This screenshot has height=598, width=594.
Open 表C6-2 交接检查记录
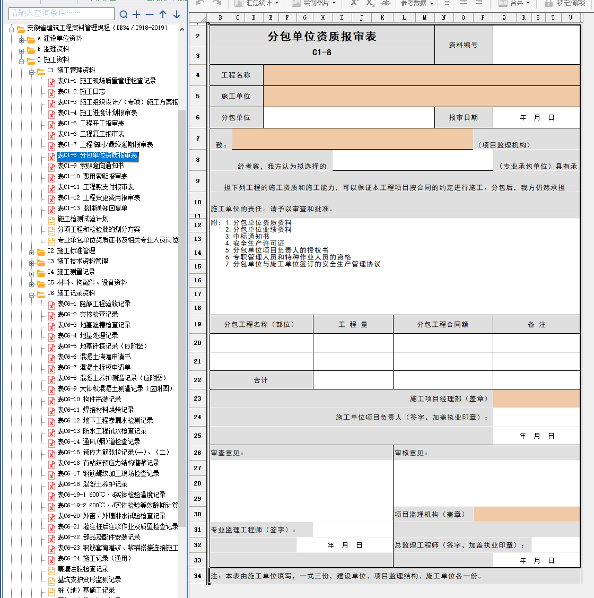(x=88, y=314)
